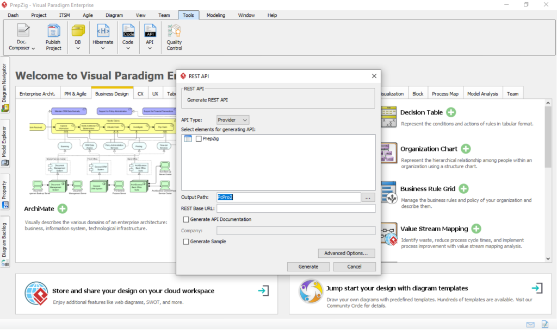This screenshot has height=330, width=557.
Task: Expand the API dropdown arrow
Action: click(150, 48)
